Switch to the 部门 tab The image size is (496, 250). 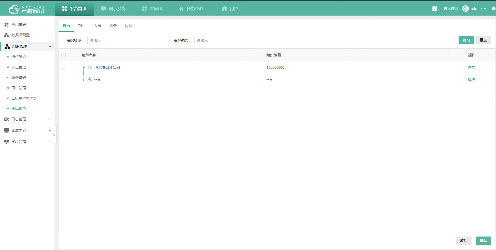[82, 26]
